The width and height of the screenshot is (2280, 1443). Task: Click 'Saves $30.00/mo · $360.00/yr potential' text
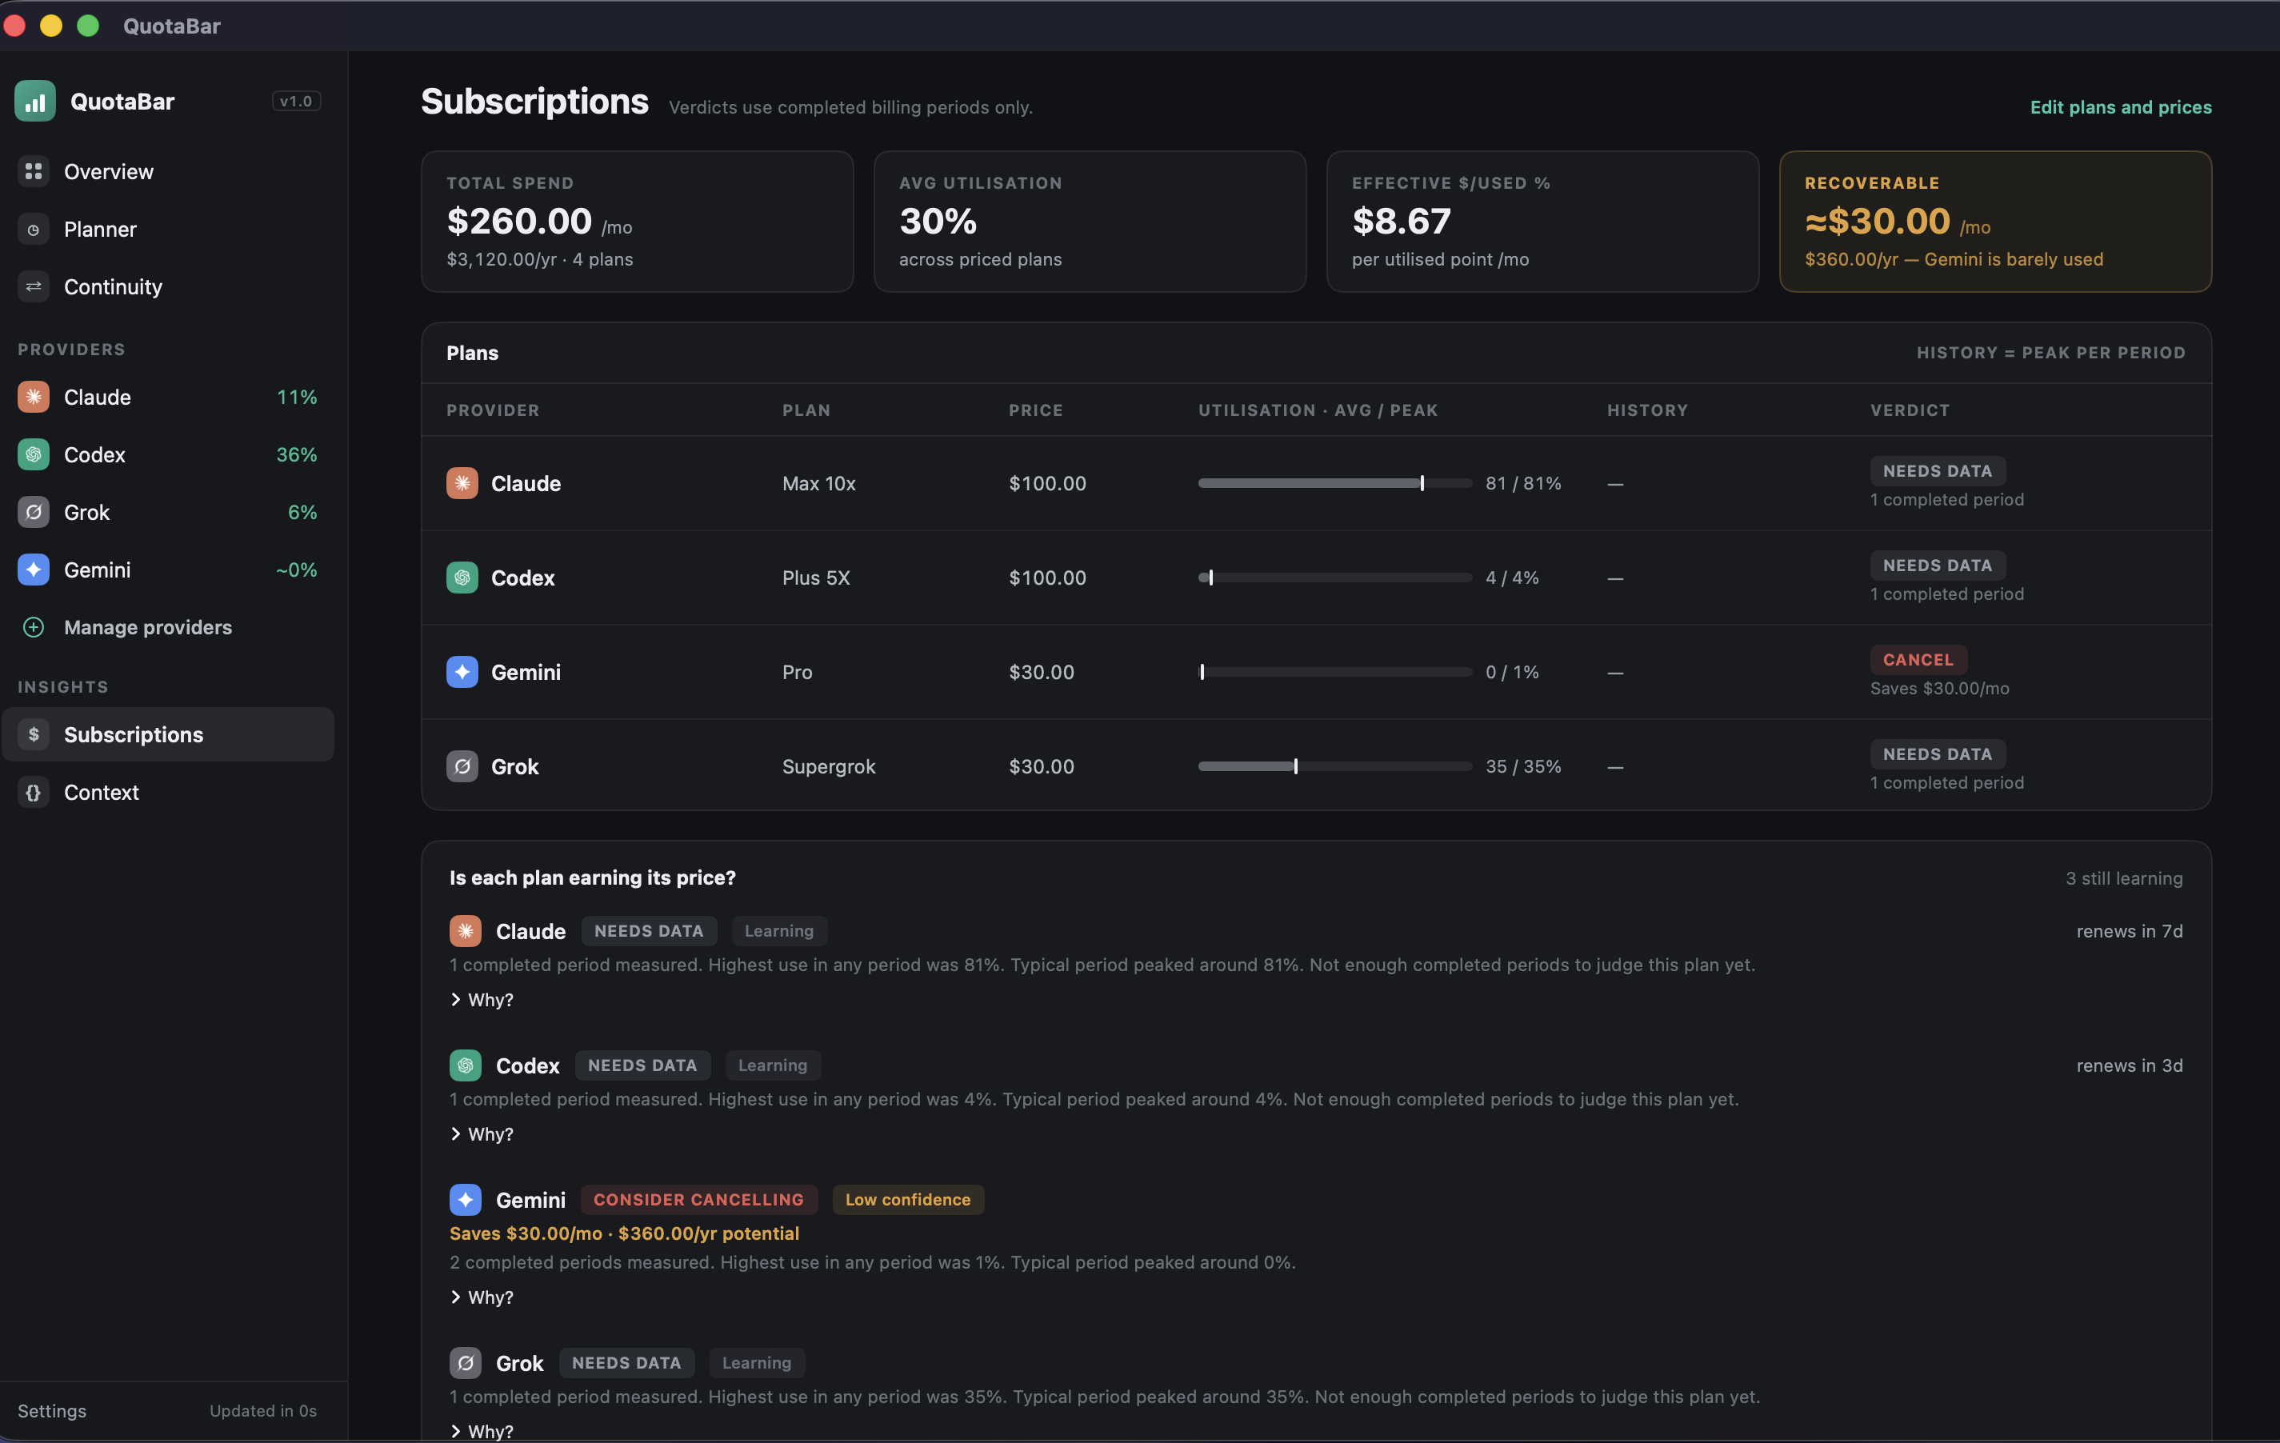pyautogui.click(x=624, y=1233)
